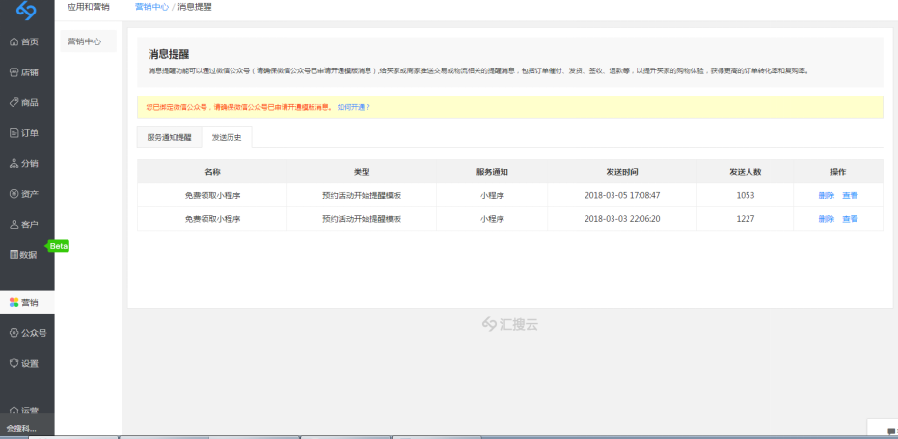Select the 发送历史 tab
Viewport: 898px width, 439px height.
(227, 137)
